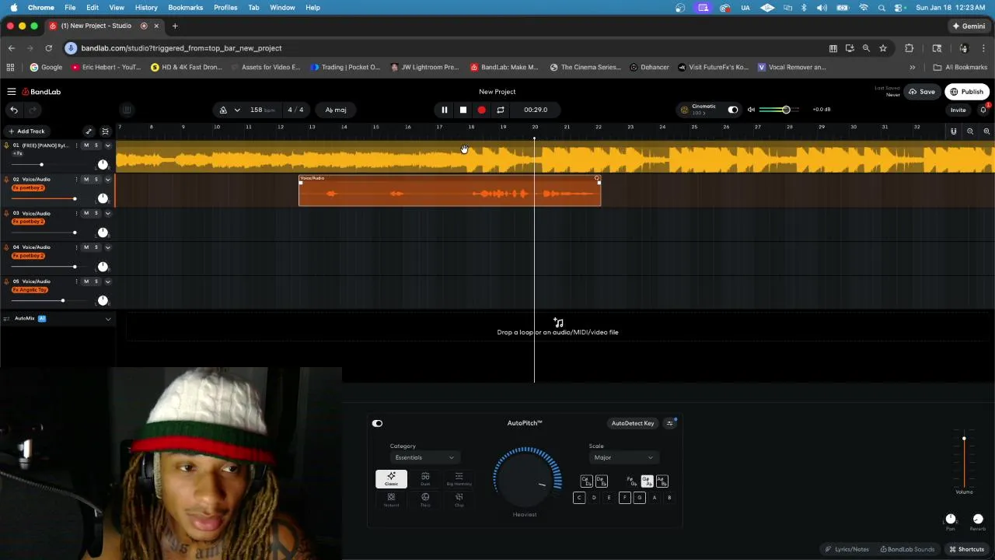Redo the last action
This screenshot has width=995, height=560.
pos(33,110)
